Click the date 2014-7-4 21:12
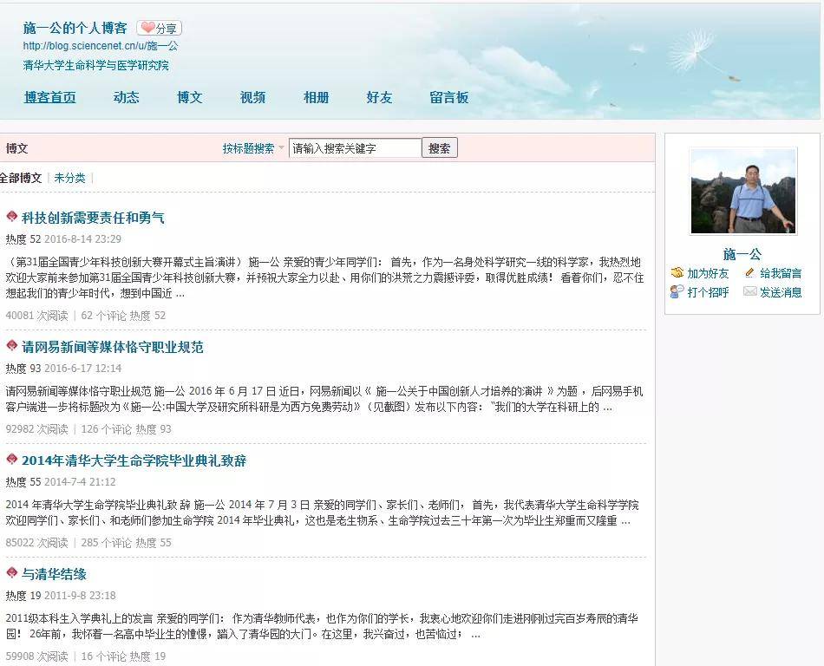This screenshot has height=666, width=824. point(80,481)
